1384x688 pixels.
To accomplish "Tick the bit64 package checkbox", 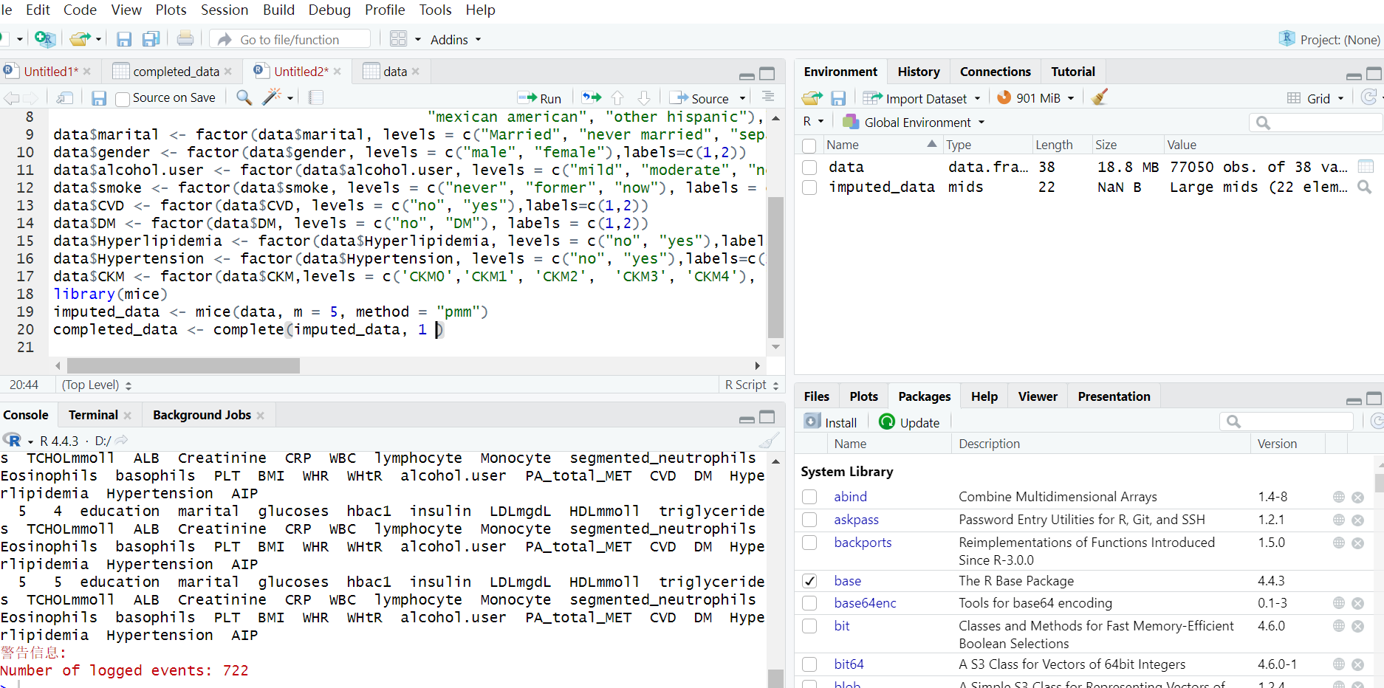I will (x=809, y=664).
